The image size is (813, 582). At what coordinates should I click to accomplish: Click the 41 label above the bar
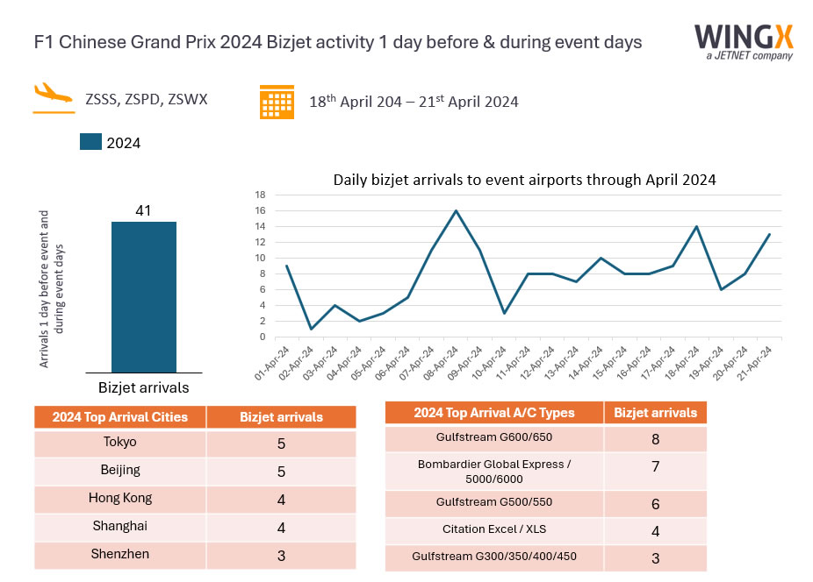(144, 210)
